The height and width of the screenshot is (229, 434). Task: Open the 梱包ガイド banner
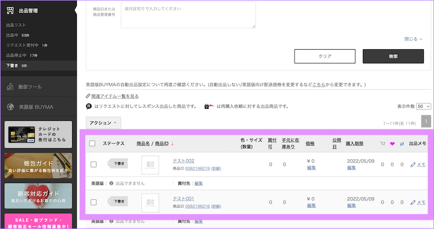38,165
